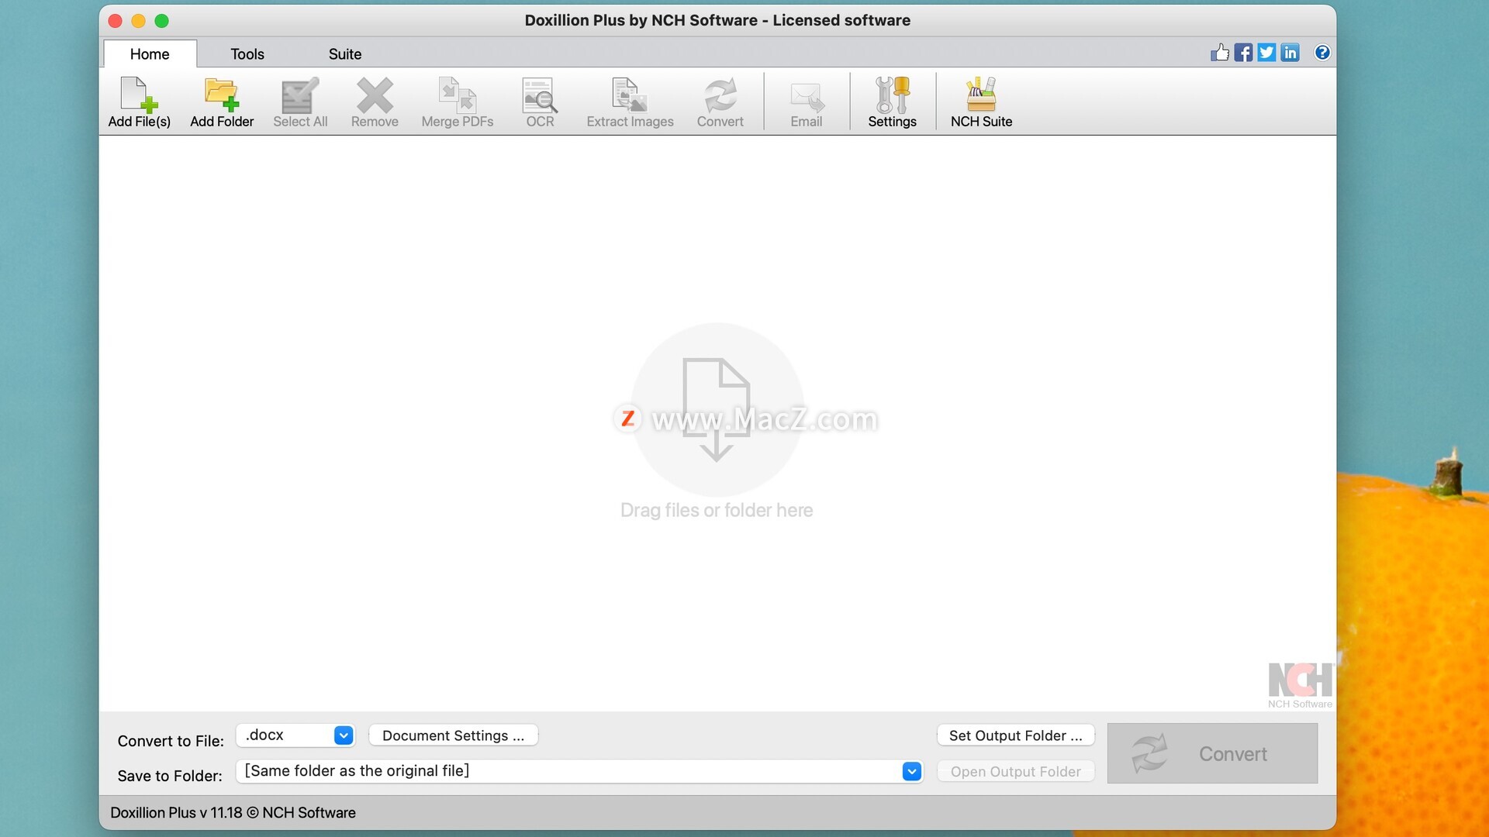This screenshot has height=837, width=1489.
Task: Click the Merge PDFs toolbar icon
Action: click(458, 102)
